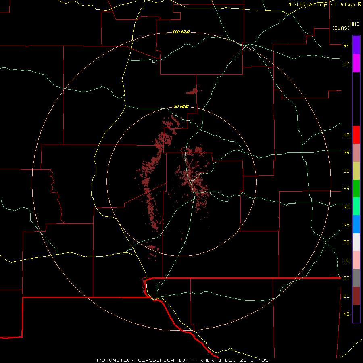
Task: Click the UK legend label
Action: 346,63
